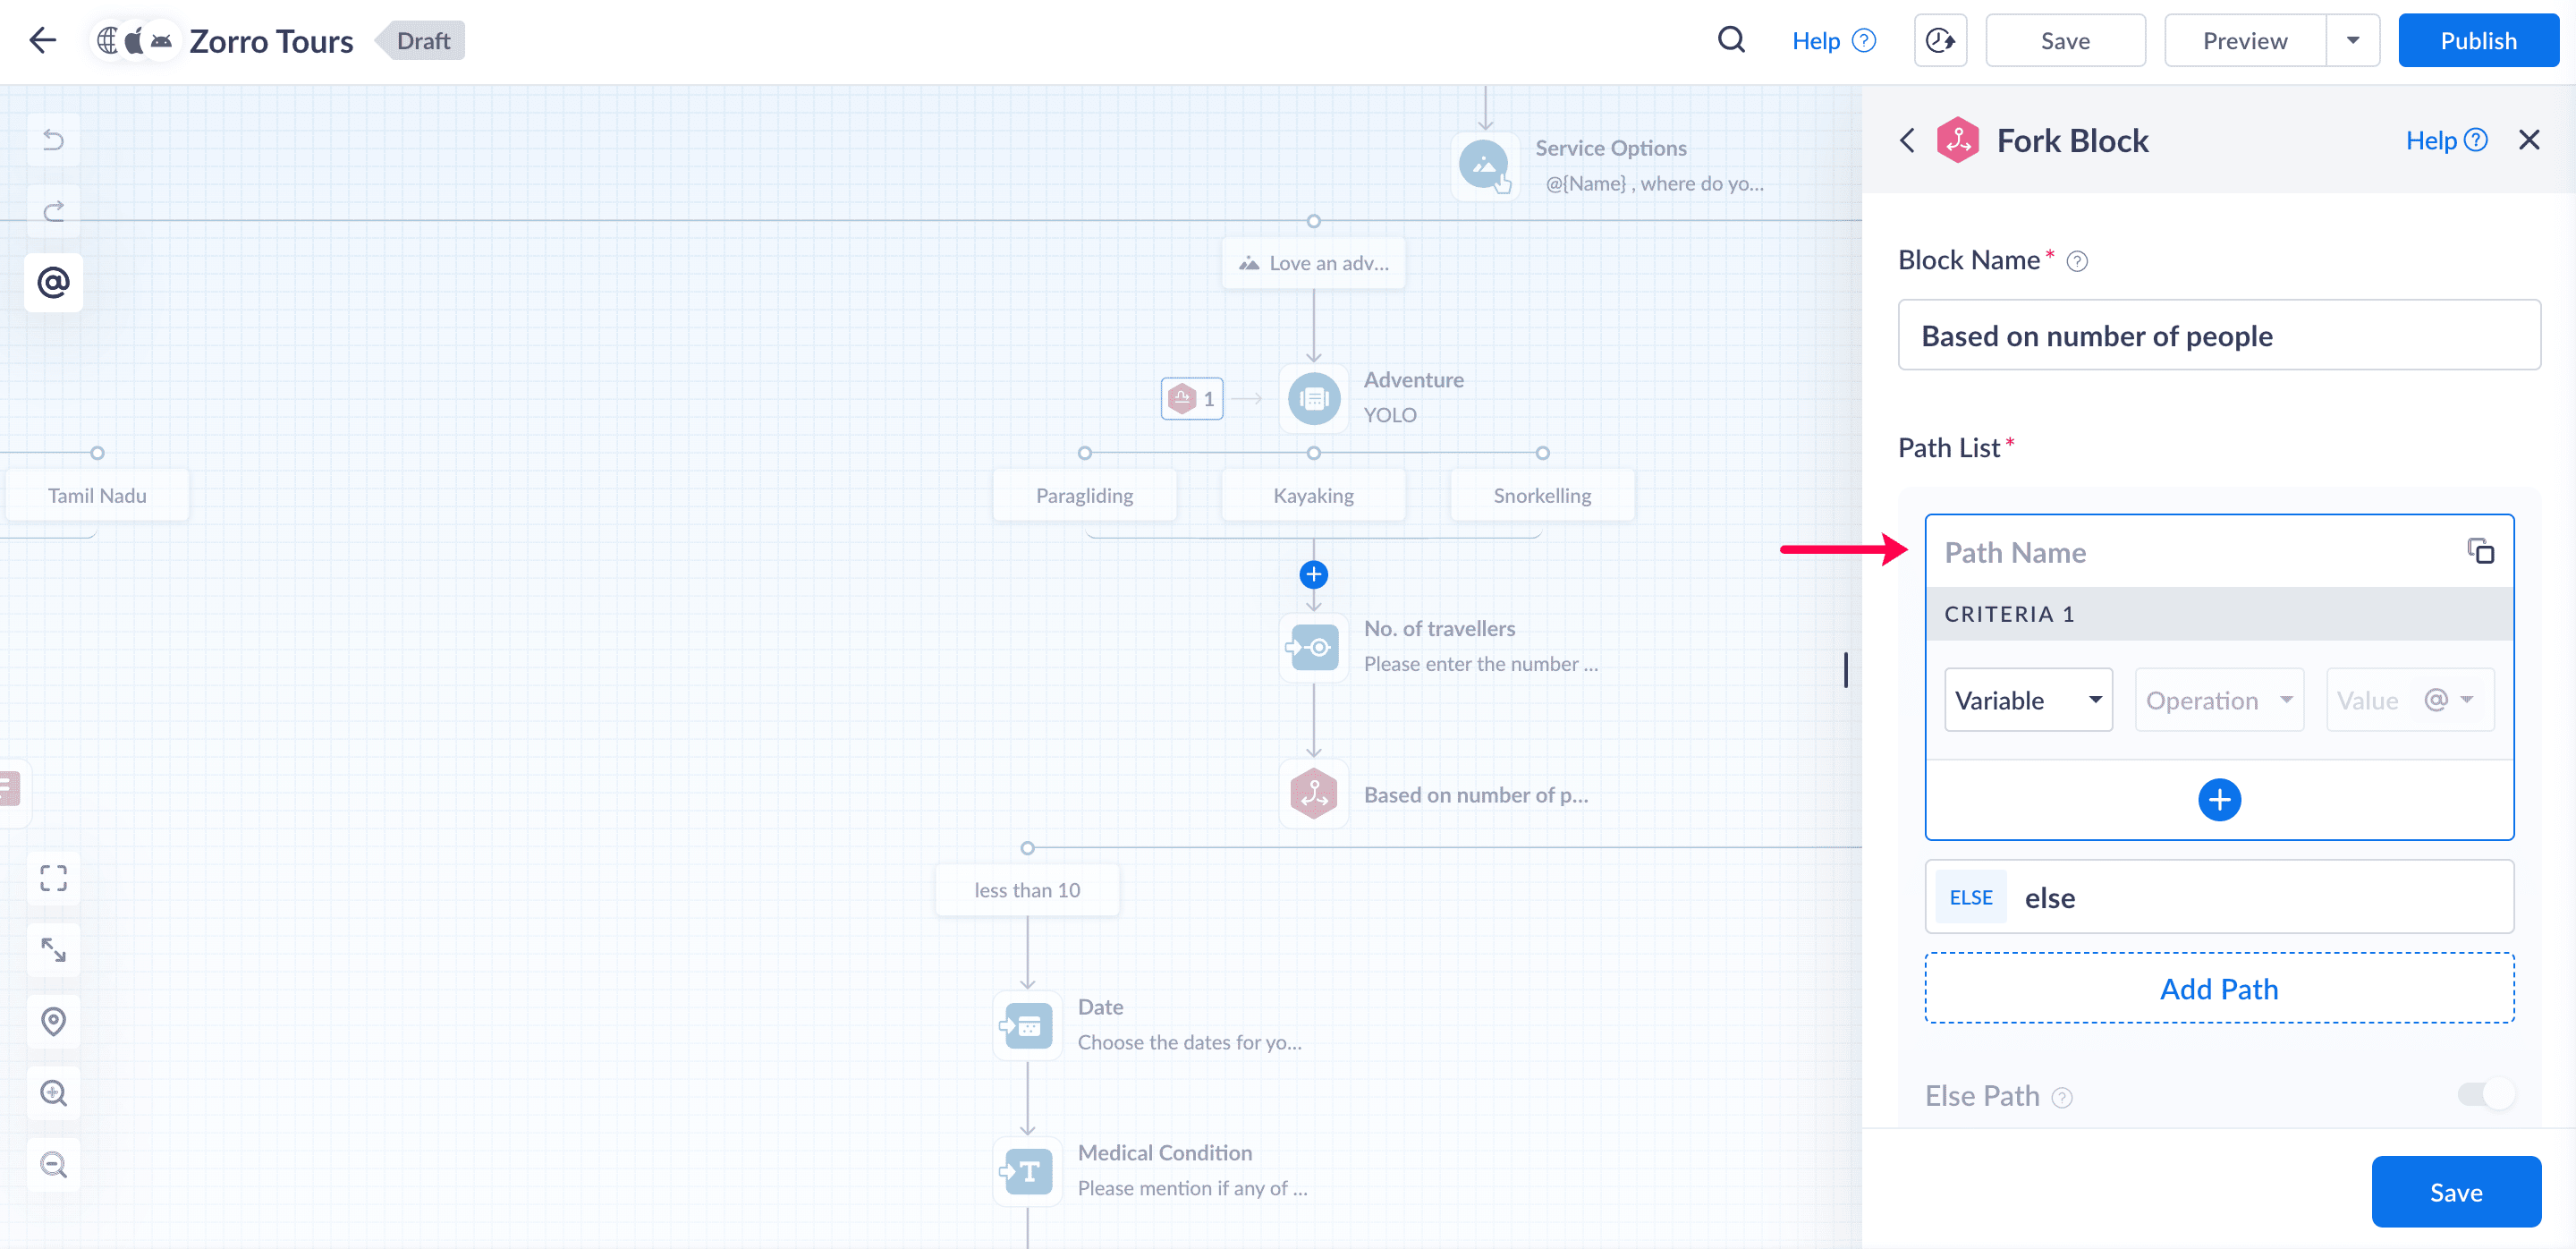Click the blue Publish button
The height and width of the screenshot is (1249, 2576).
coord(2477,41)
